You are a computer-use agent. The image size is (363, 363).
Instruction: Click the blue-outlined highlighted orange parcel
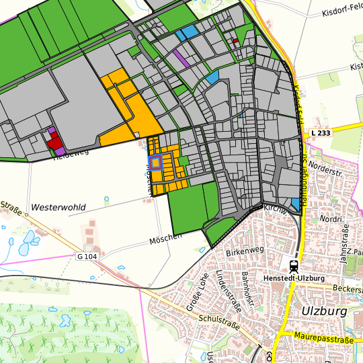tap(155, 162)
